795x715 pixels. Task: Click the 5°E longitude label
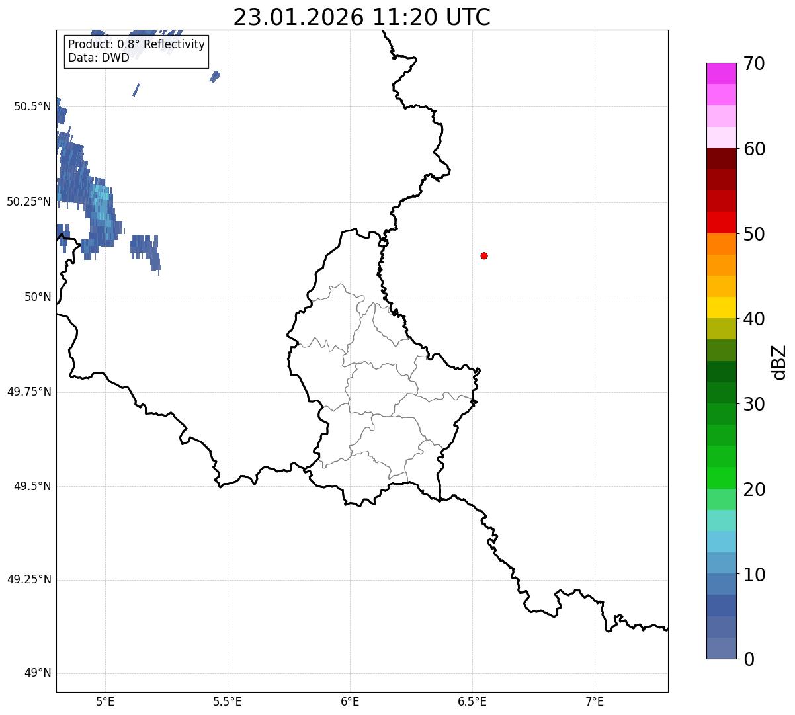105,701
